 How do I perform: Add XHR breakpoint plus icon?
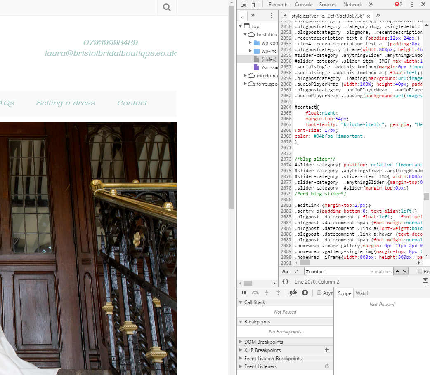326,350
